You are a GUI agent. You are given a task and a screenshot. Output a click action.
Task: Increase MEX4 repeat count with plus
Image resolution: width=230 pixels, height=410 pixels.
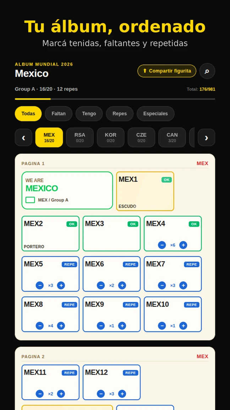point(183,245)
